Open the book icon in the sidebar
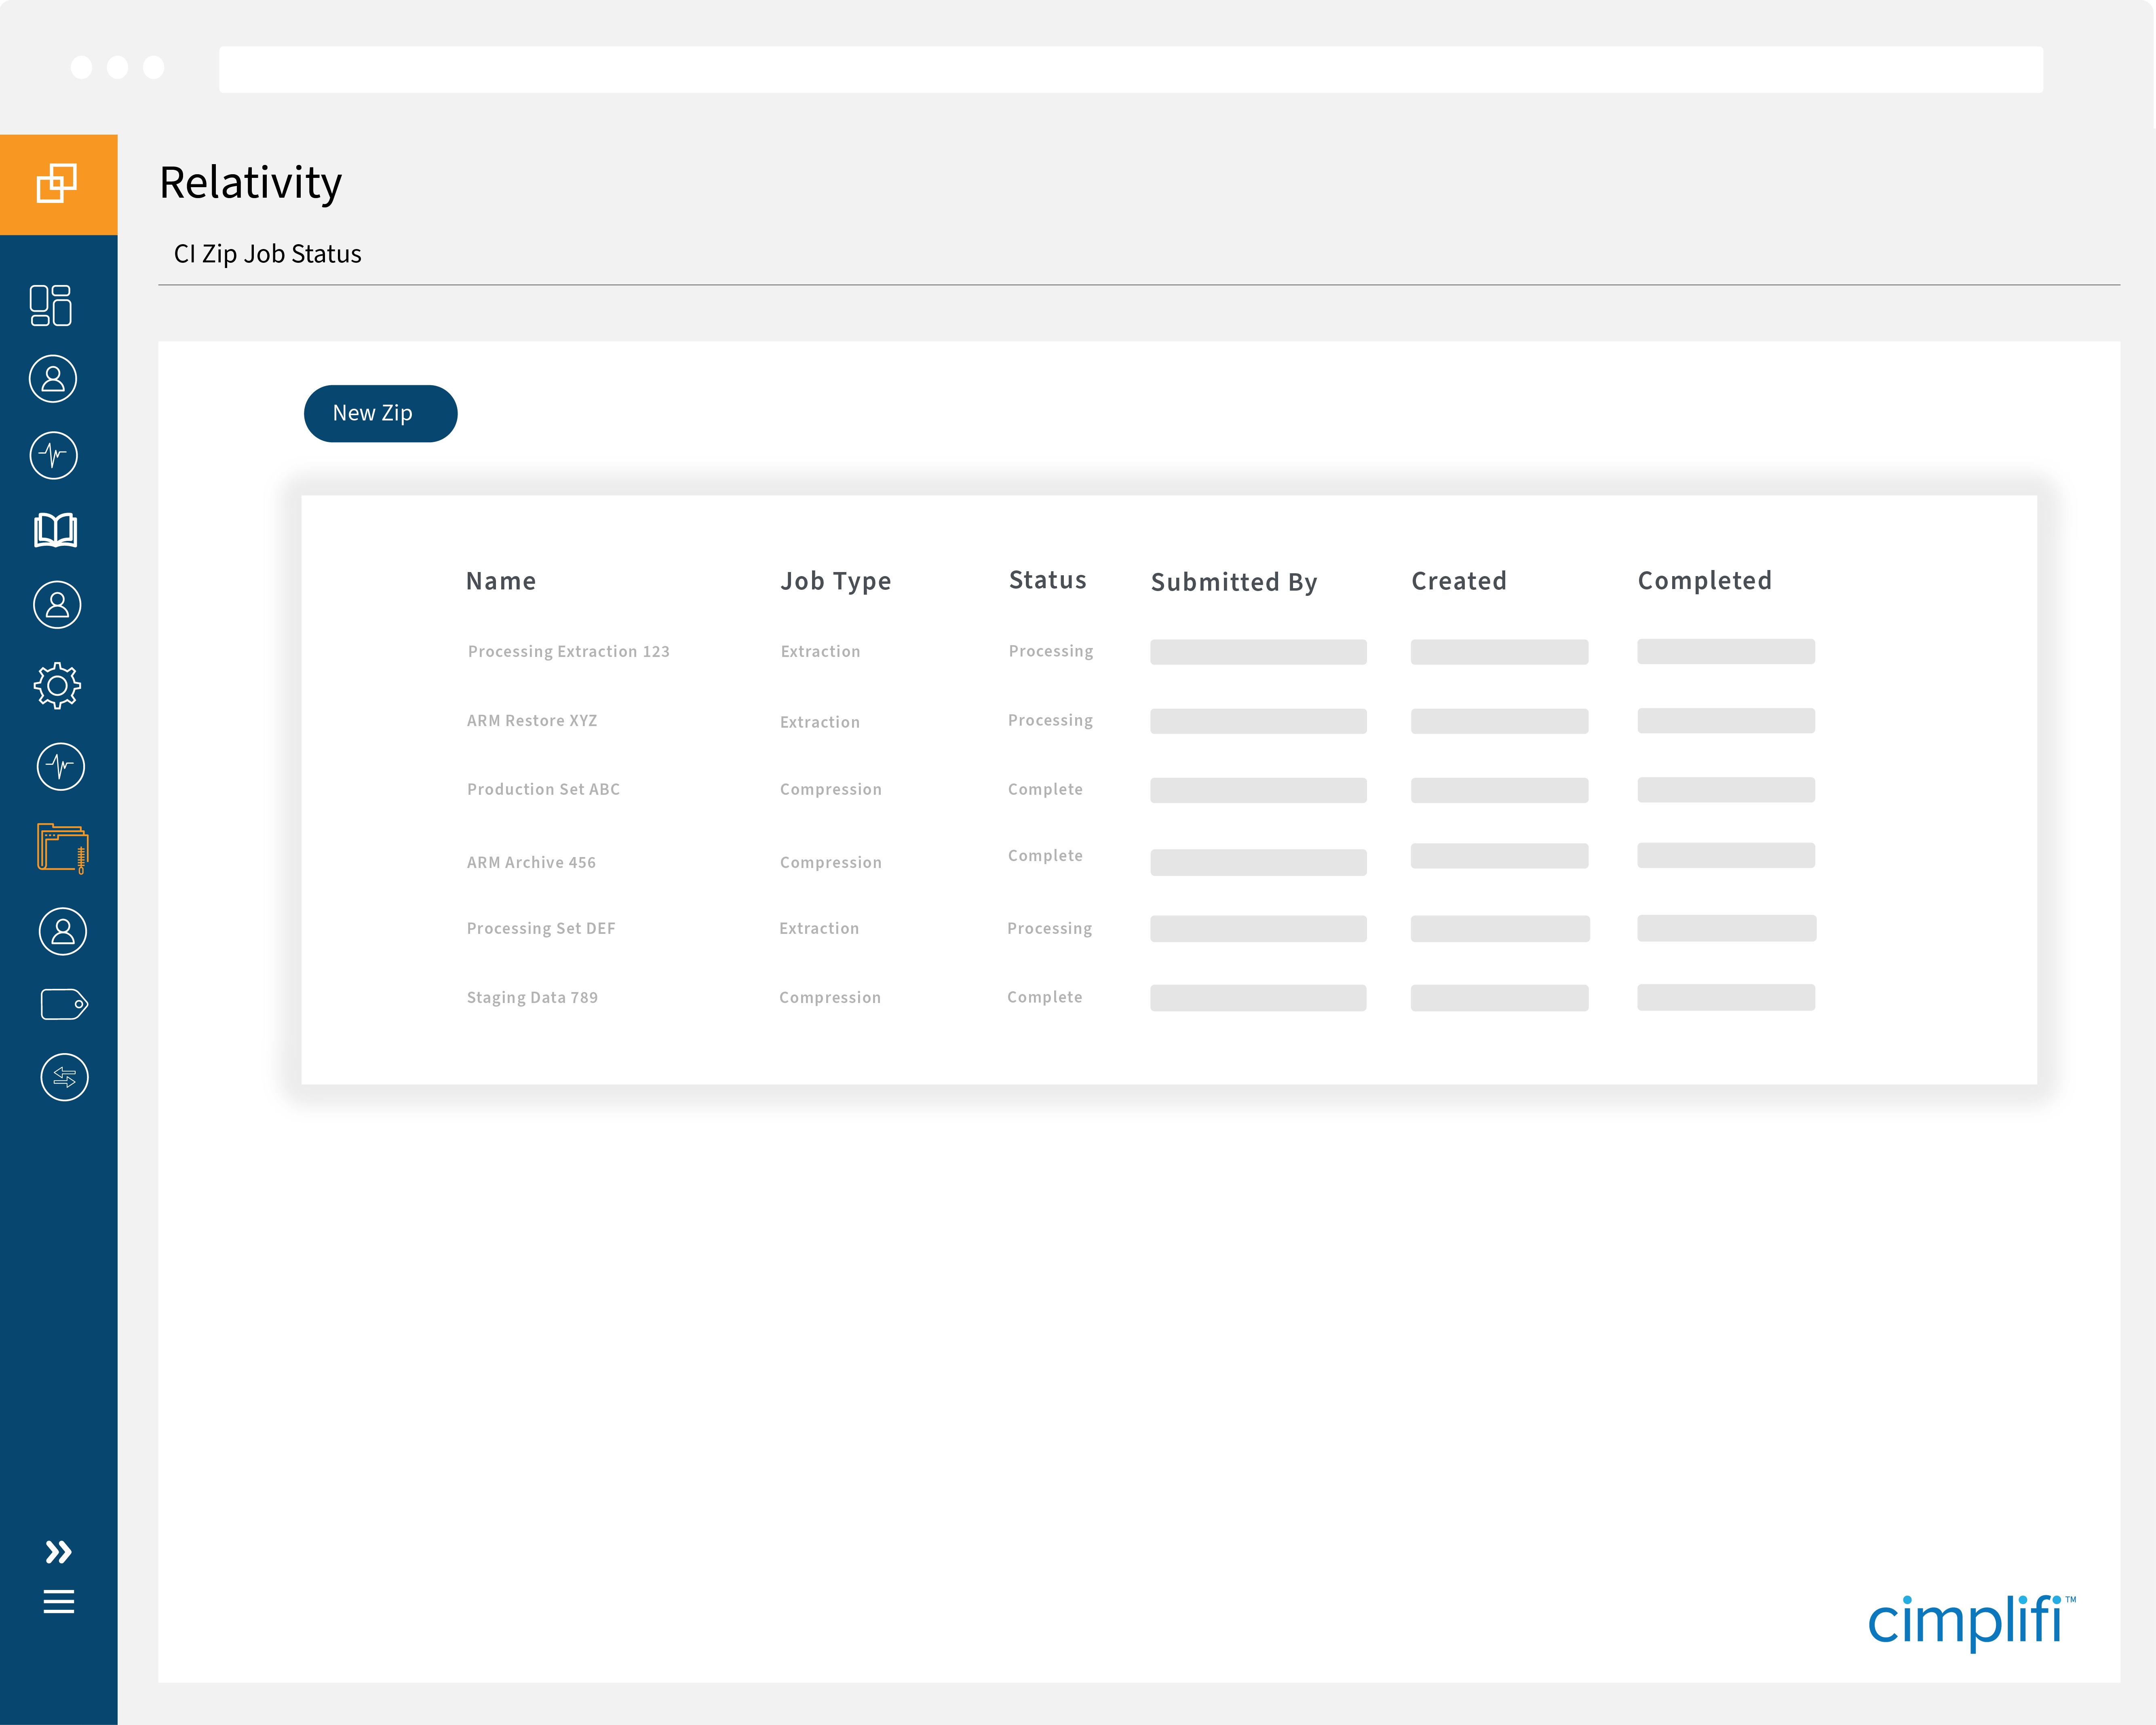Screen dimensions: 2156x1725 point(56,530)
